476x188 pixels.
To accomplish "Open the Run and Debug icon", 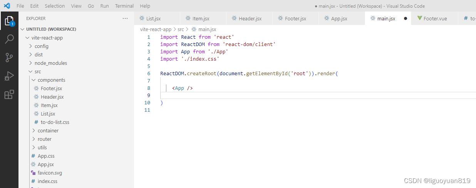I will click(9, 76).
